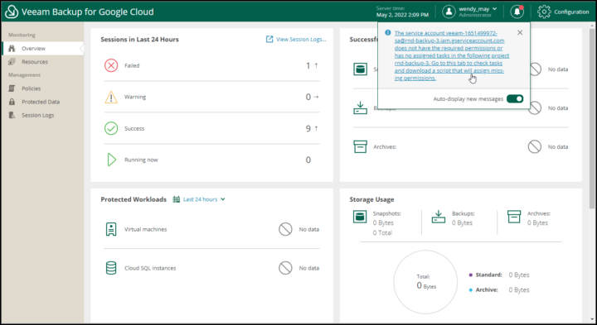Click the Warning triangle icon
597x325 pixels.
click(x=111, y=97)
